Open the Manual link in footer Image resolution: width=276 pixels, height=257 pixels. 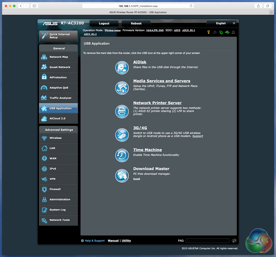(113, 241)
